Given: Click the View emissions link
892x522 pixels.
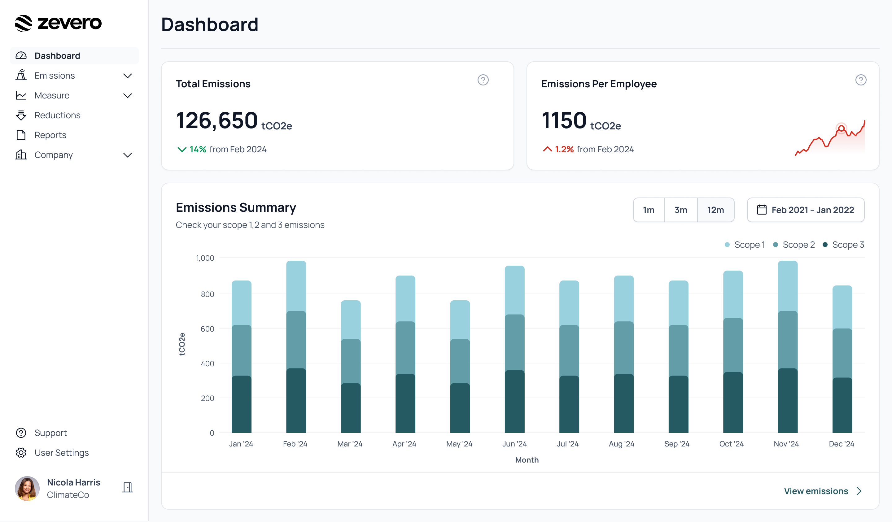Looking at the screenshot, I should tap(816, 491).
